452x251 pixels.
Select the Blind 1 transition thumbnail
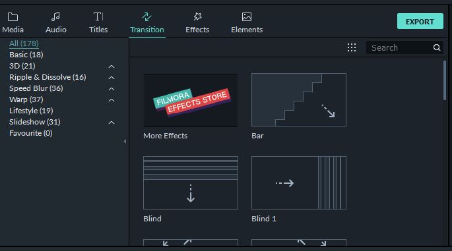[299, 182]
